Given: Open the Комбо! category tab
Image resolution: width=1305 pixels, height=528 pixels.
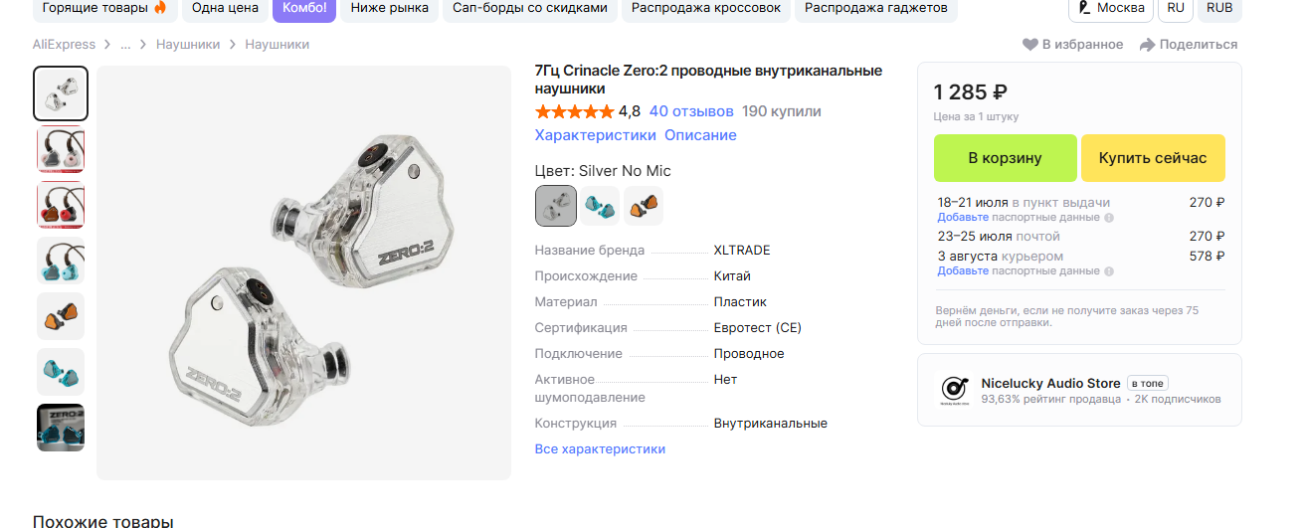Looking at the screenshot, I should click(304, 8).
